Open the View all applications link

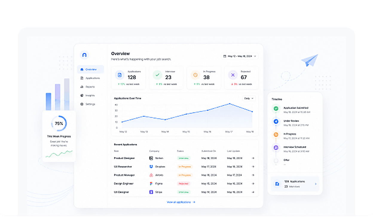(181, 202)
